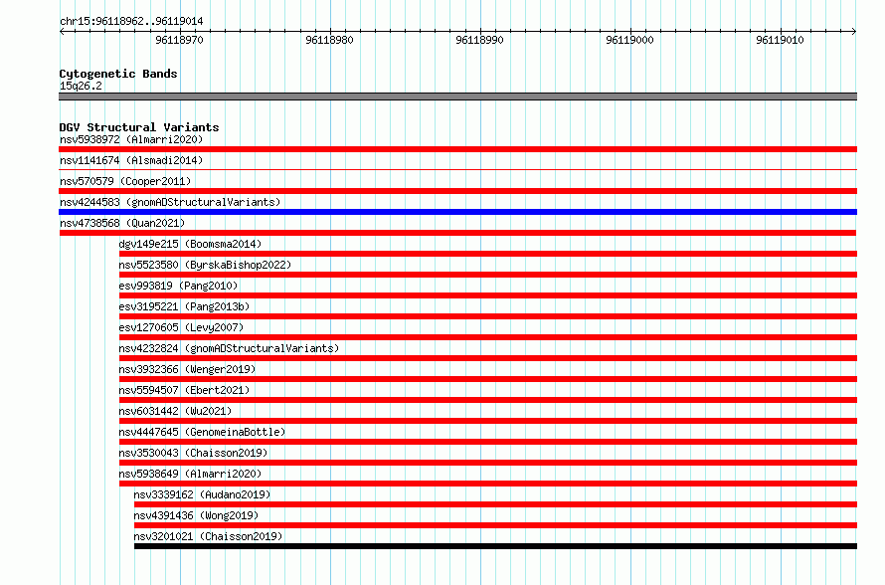Open the nsv4738568 (Quan2021) label
Viewport: 885px width, 585px height.
coord(122,223)
